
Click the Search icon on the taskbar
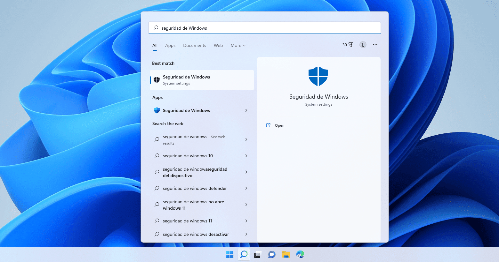click(244, 254)
